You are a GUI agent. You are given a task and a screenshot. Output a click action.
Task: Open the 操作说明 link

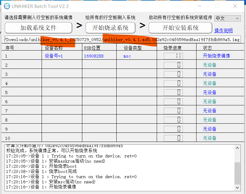pyautogui.click(x=224, y=30)
